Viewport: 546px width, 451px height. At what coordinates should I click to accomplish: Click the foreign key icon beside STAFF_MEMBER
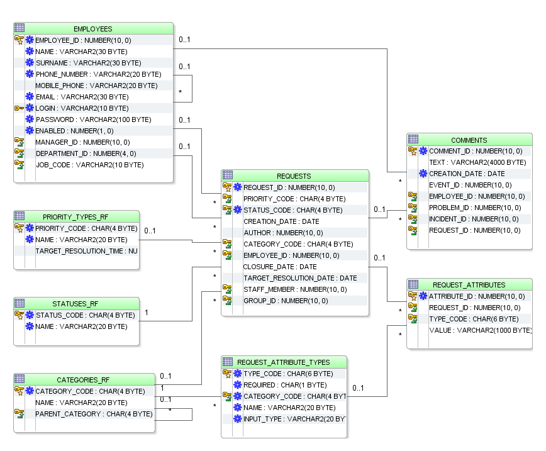coord(227,289)
